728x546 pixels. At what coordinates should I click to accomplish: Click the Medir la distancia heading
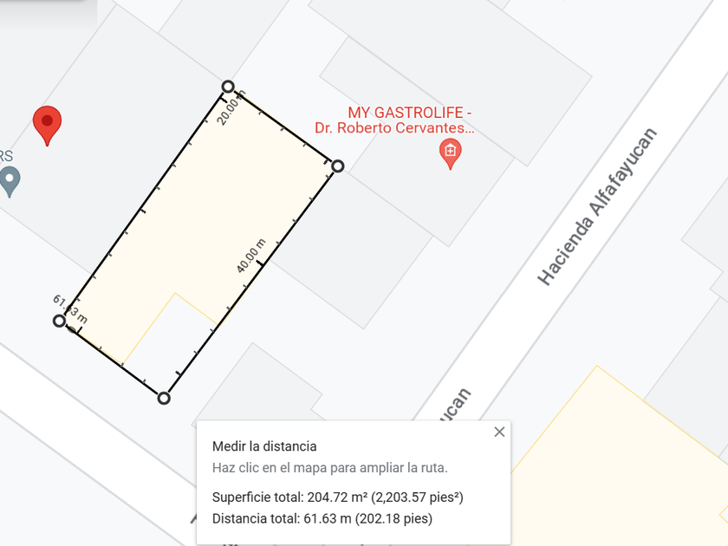[x=264, y=446]
